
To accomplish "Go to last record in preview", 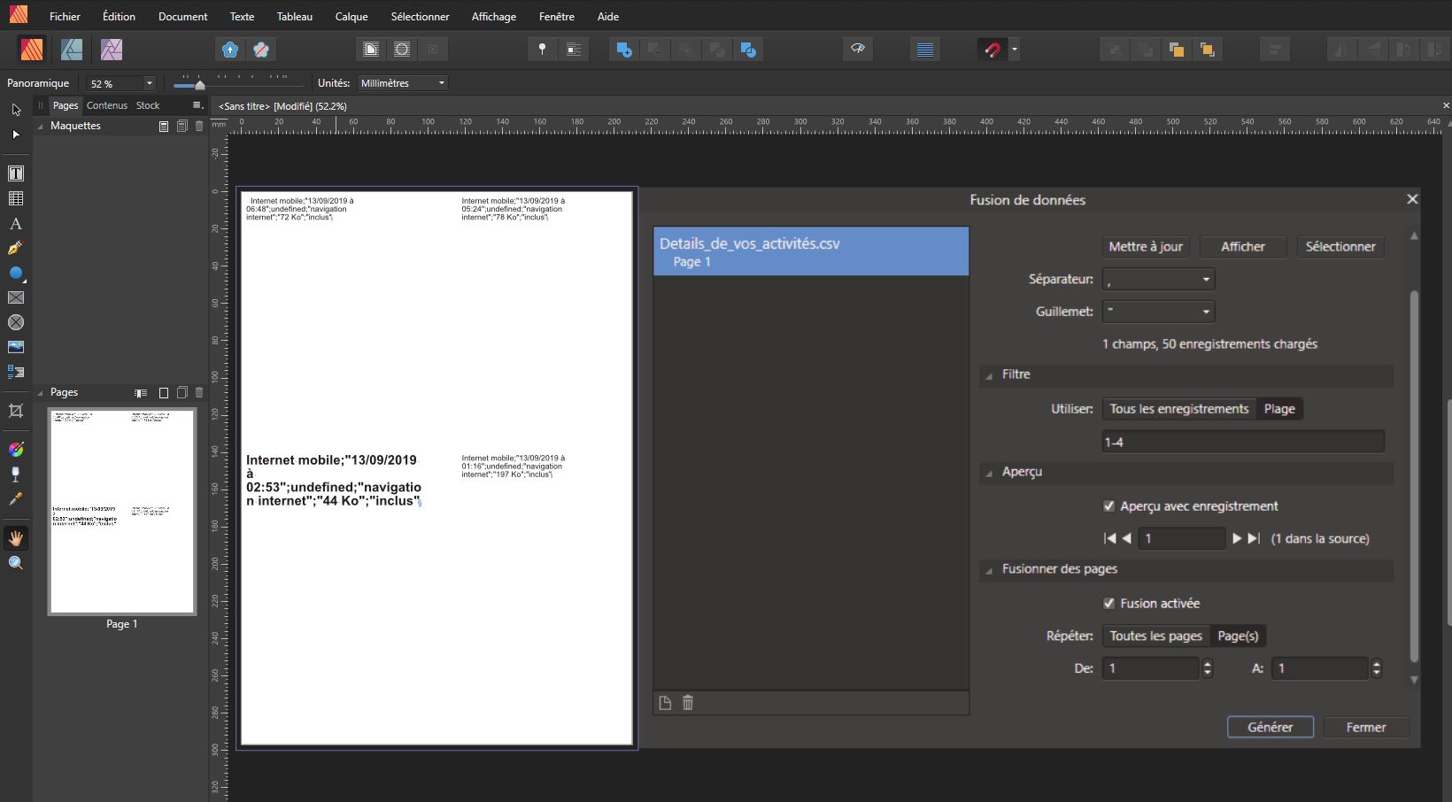I will (x=1254, y=538).
